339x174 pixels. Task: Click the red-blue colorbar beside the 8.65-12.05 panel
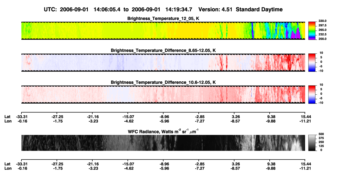pos(312,63)
